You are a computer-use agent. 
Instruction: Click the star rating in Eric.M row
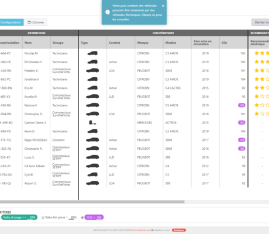coord(262,88)
